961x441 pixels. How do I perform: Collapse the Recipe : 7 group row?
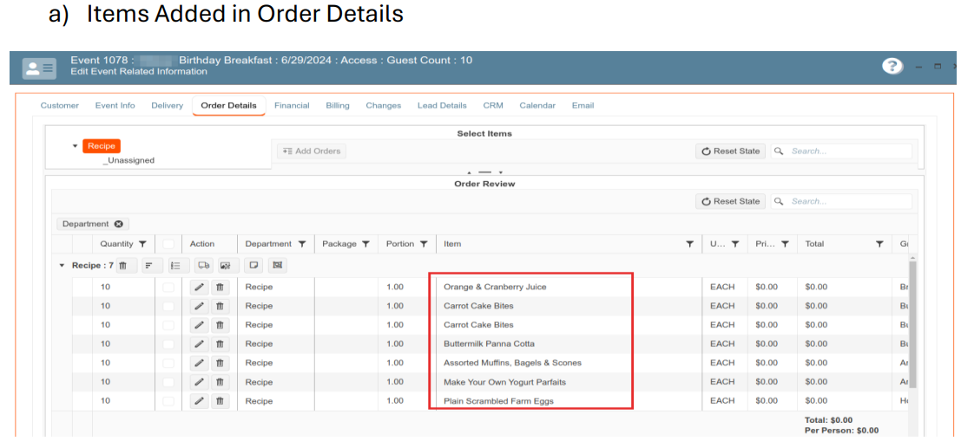(62, 266)
